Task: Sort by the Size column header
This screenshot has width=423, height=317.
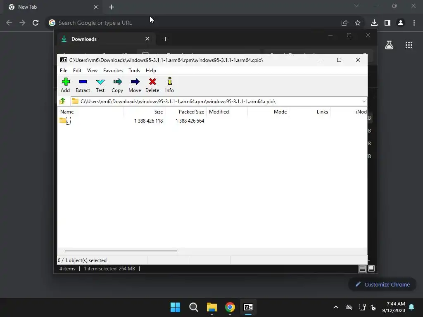Action: (144, 111)
